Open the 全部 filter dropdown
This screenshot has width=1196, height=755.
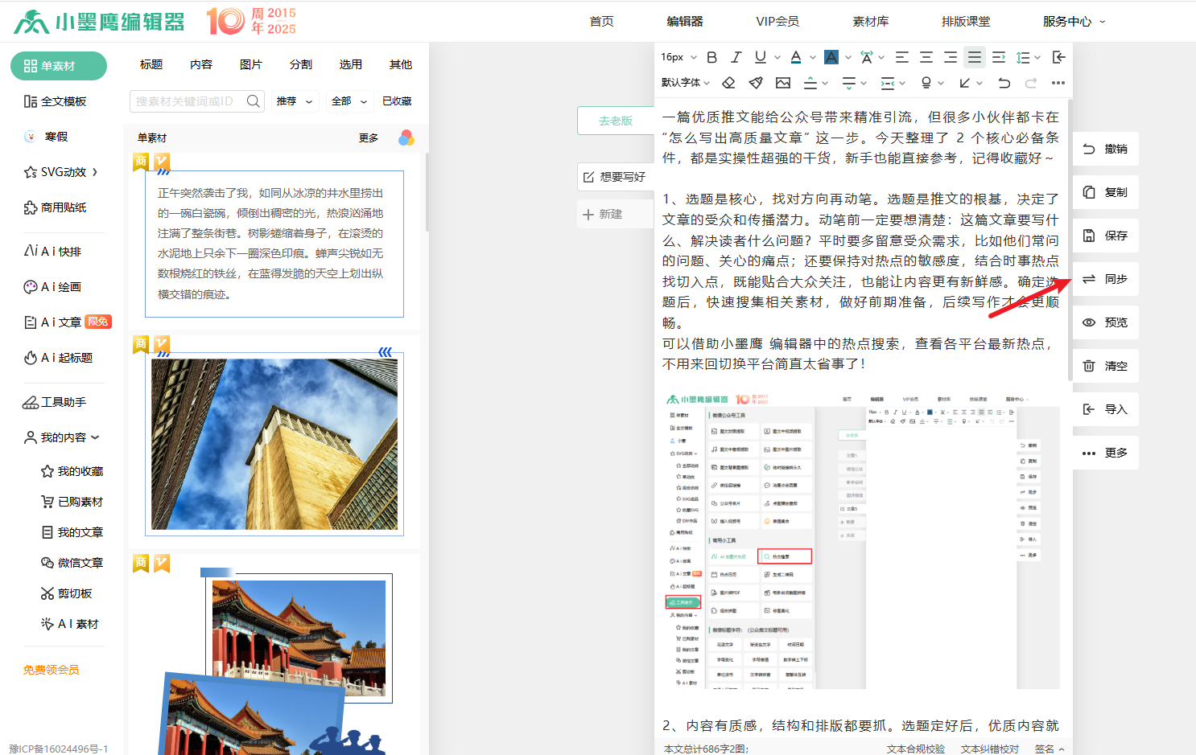(348, 101)
